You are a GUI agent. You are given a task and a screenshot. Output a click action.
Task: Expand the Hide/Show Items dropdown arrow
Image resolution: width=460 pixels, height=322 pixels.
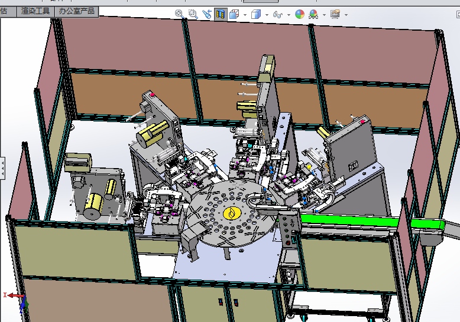289,15
